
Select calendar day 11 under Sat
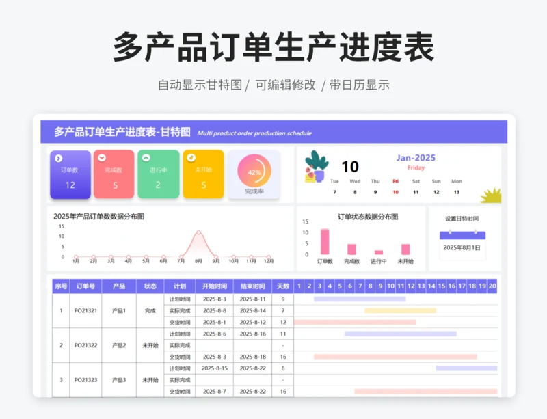click(416, 192)
